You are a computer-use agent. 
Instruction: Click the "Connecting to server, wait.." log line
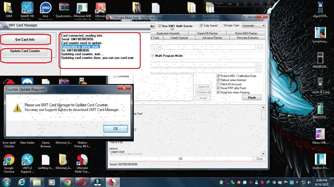click(80, 47)
